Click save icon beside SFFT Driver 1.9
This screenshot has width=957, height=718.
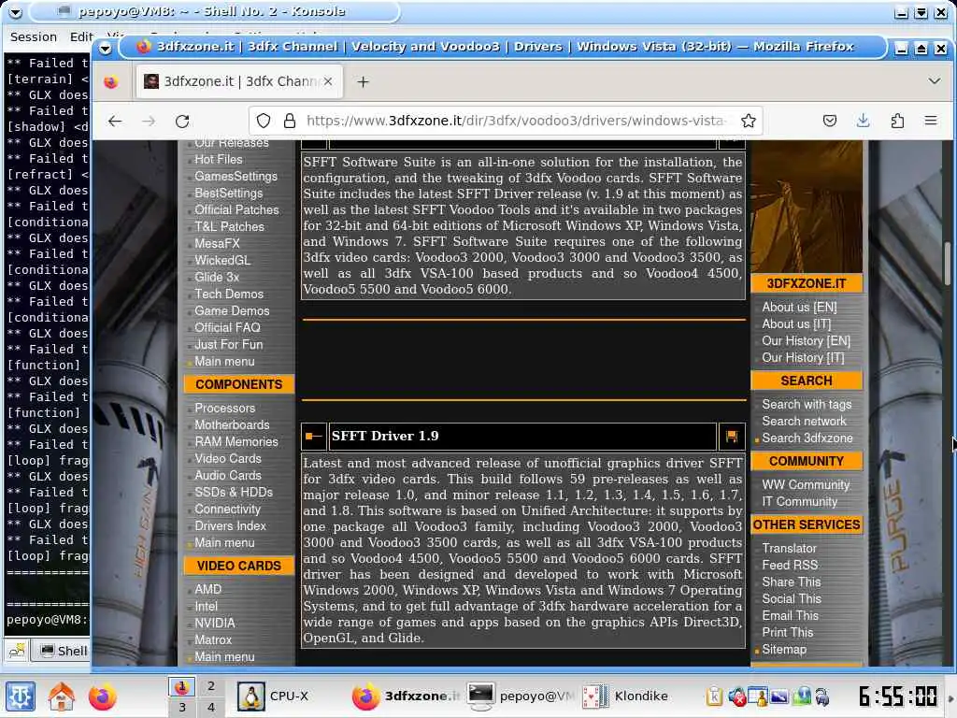731,436
